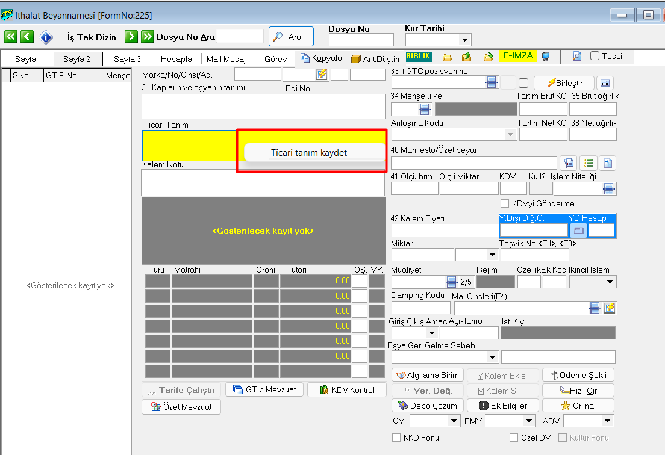Viewport: 665px width, 455px height.
Task: Expand the Eşya Geri Gelme Sebebi dropdown
Action: 492,357
